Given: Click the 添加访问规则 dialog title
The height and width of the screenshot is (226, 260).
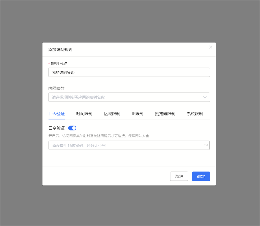Looking at the screenshot, I should [x=60, y=50].
